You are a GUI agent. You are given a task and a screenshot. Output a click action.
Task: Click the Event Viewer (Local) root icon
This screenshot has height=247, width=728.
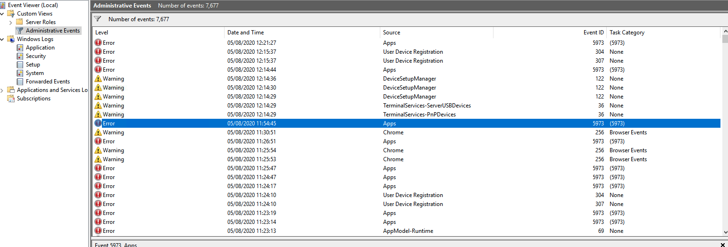3,5
